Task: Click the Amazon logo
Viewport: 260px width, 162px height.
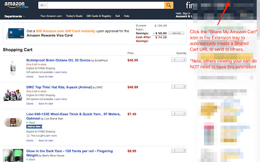Action: pyautogui.click(x=15, y=4)
